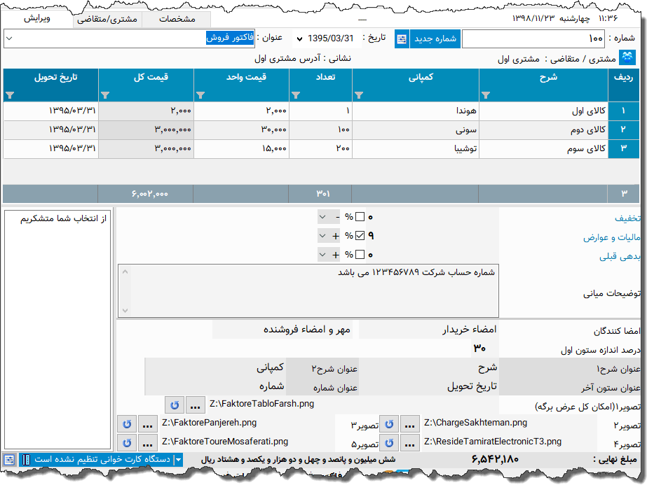
Task: Switch to the مشتری/متقاضی tab
Action: pyautogui.click(x=107, y=19)
